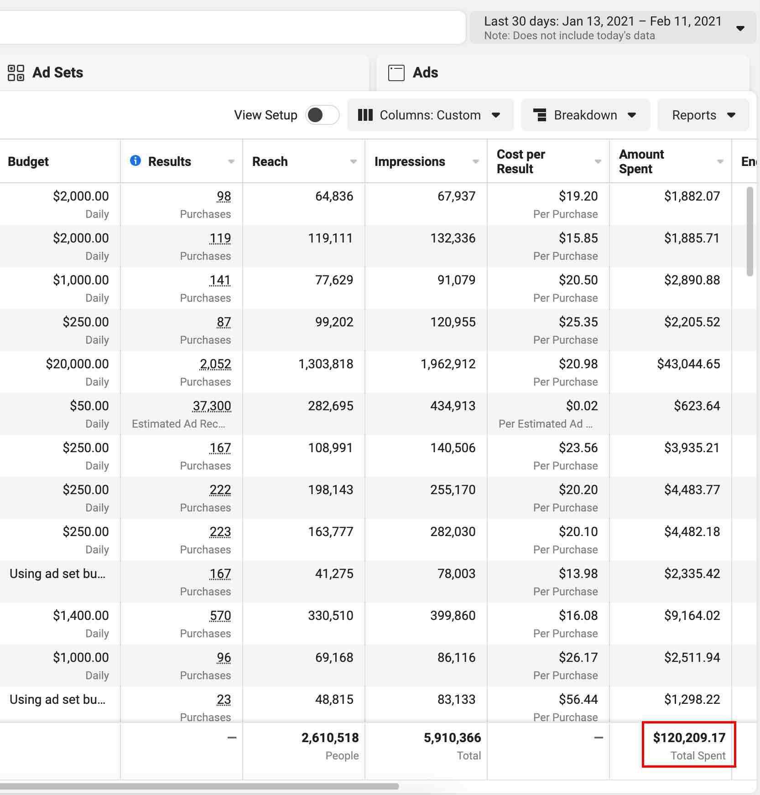Open the Reach column menu arrow
Screen dimensions: 760x795
tap(354, 161)
